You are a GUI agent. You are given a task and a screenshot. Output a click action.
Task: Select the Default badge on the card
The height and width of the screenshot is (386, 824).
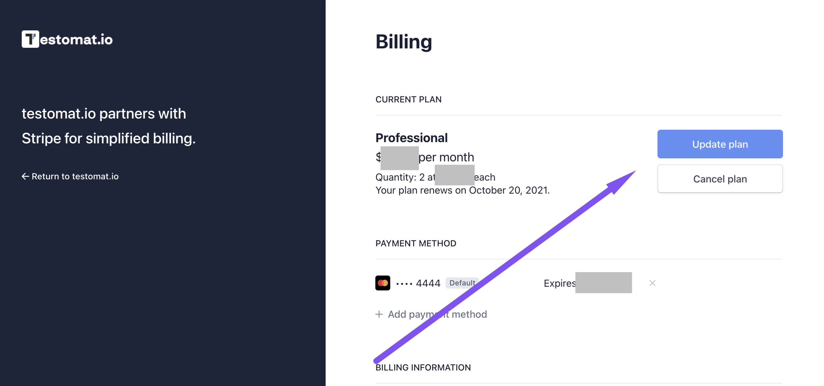tap(462, 283)
